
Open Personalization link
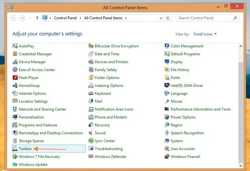tap(31, 117)
